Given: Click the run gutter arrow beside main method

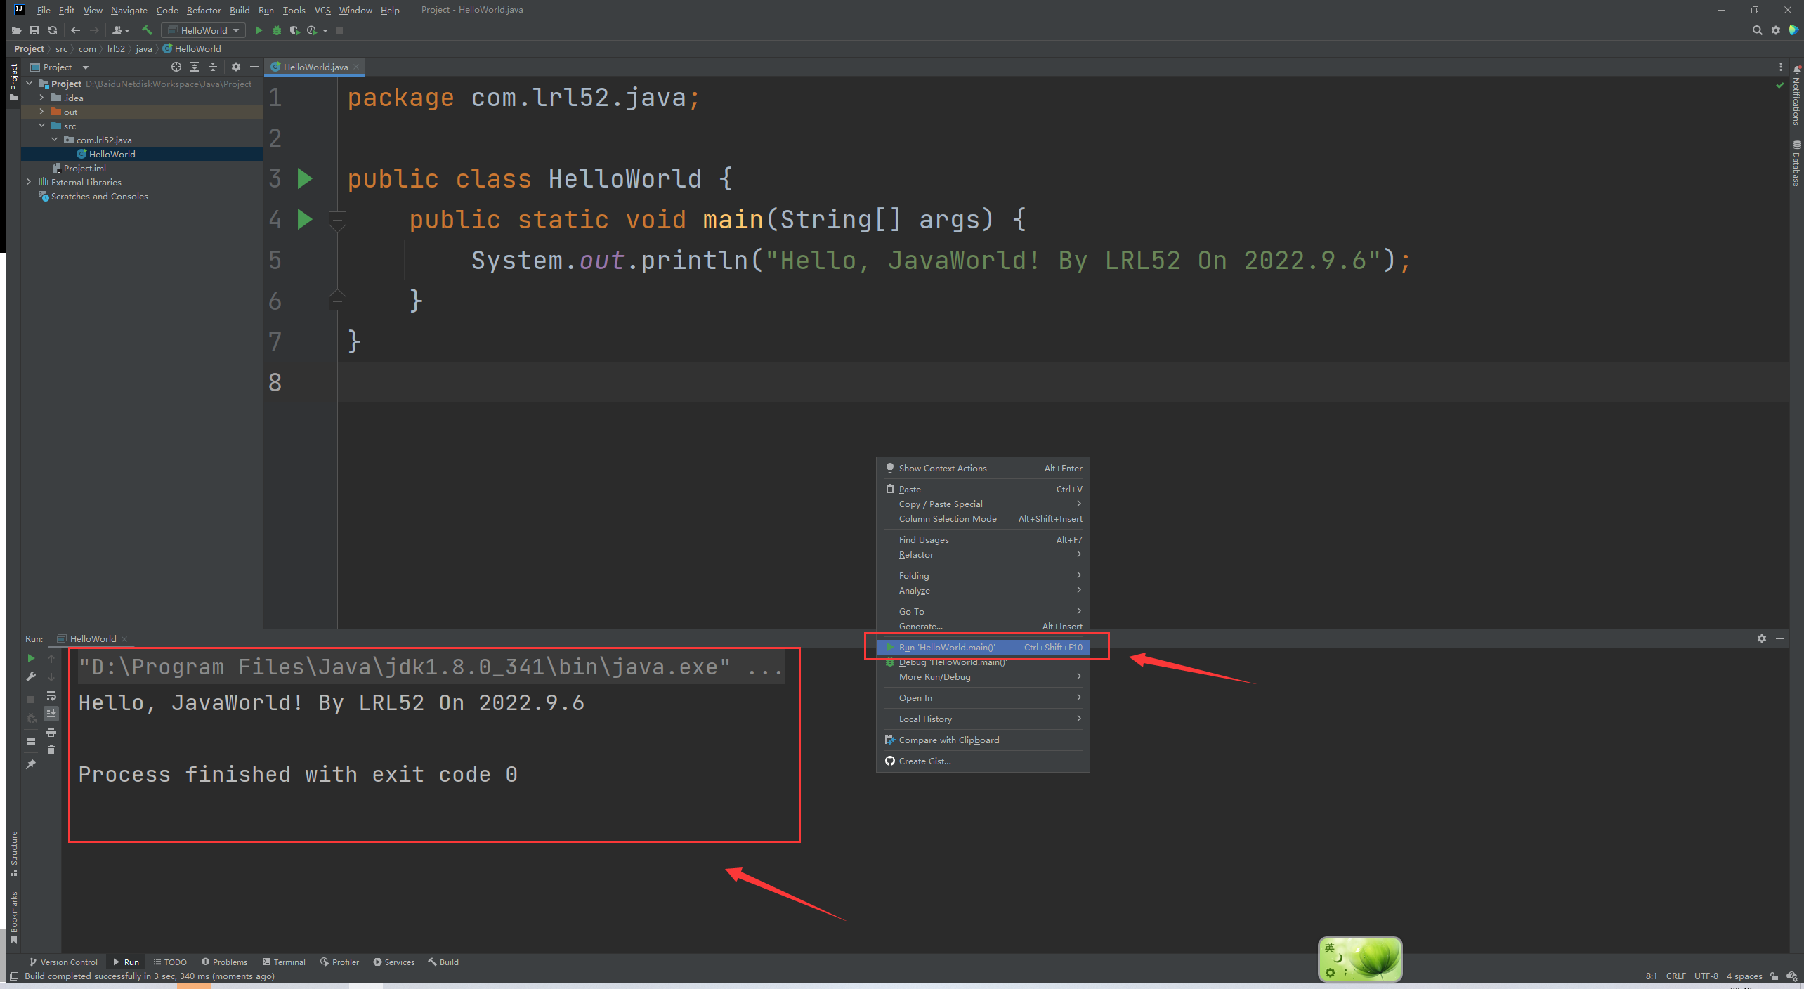Looking at the screenshot, I should (304, 219).
